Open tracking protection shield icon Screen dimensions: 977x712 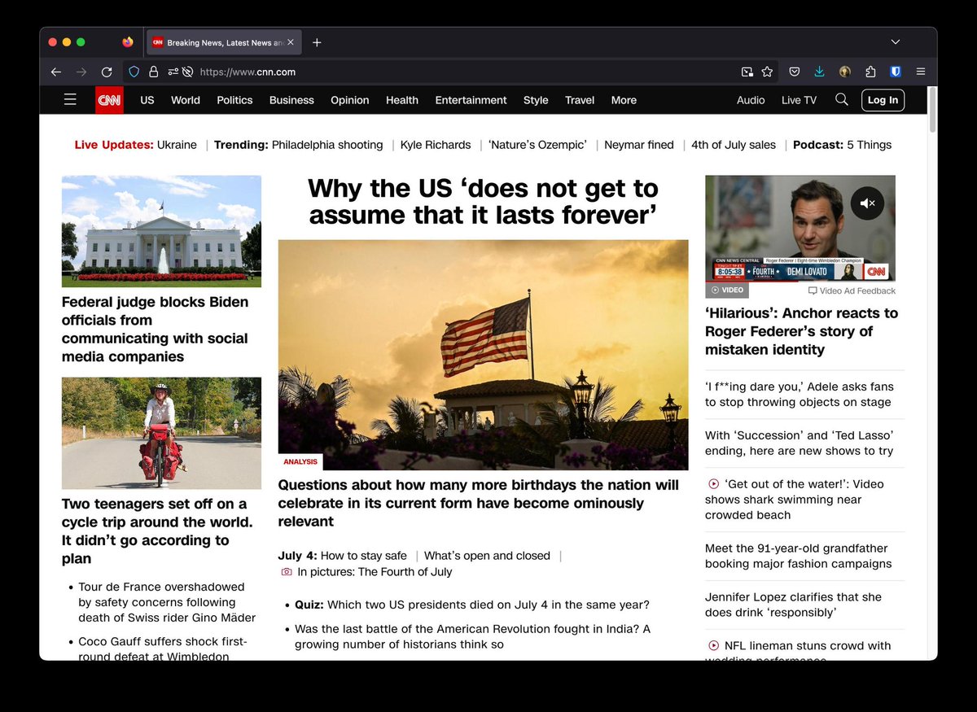(x=134, y=72)
